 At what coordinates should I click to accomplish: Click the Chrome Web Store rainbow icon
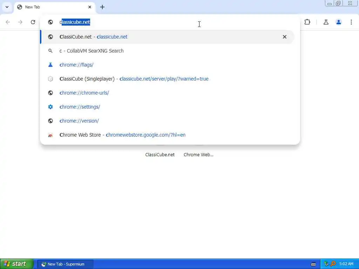pyautogui.click(x=50, y=135)
